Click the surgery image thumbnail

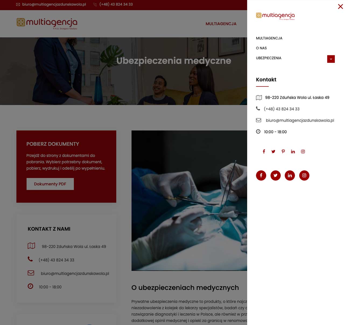point(189,200)
